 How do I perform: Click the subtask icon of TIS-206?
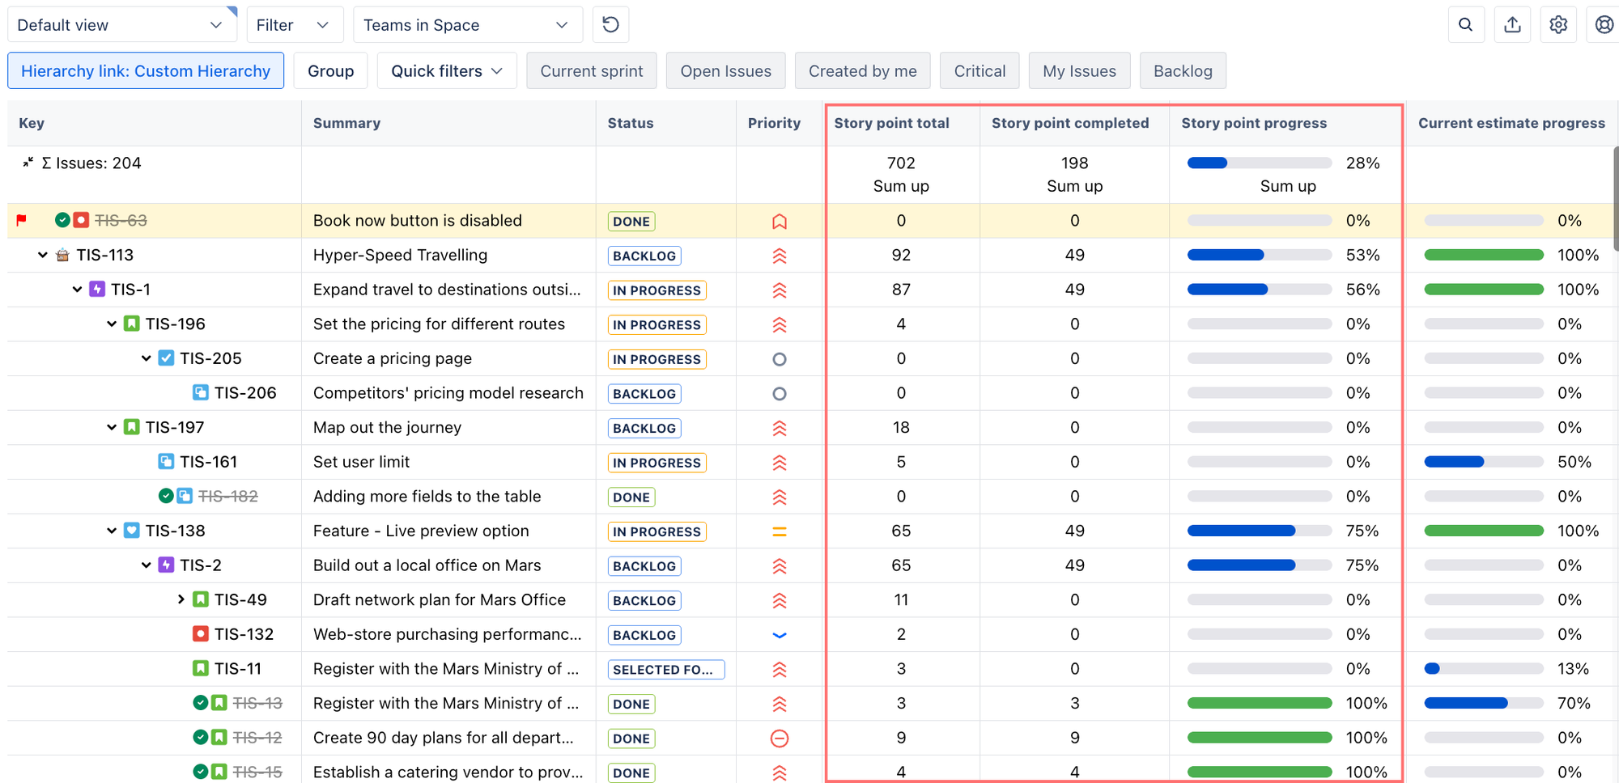click(201, 392)
